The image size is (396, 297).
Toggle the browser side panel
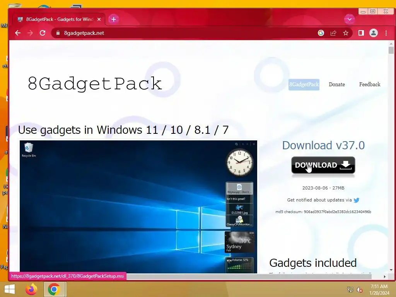tap(361, 33)
